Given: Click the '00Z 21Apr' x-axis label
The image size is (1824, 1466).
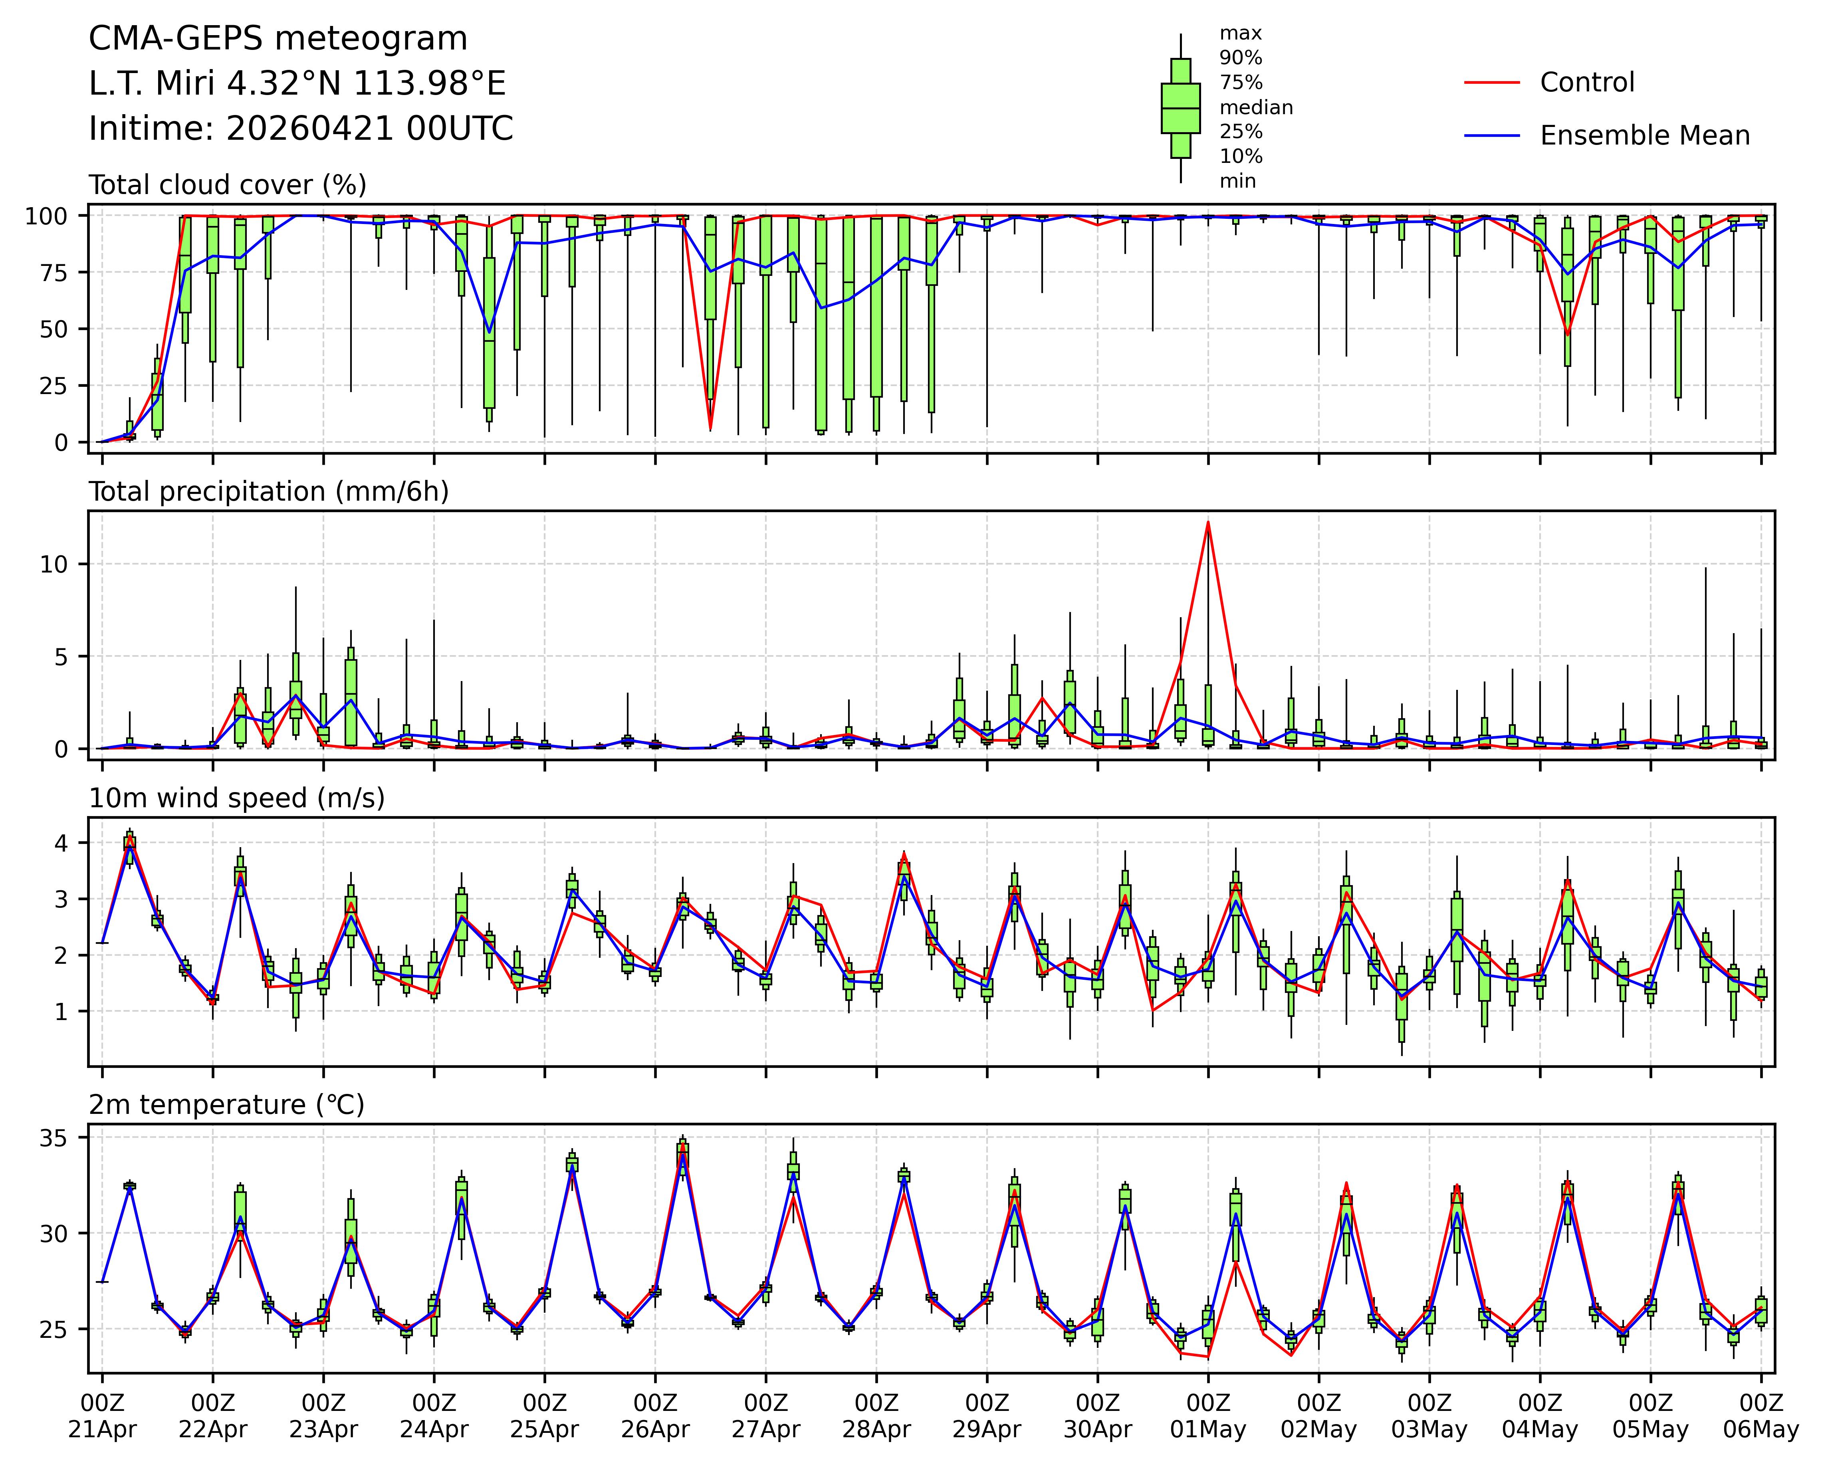Looking at the screenshot, I should 102,1416.
